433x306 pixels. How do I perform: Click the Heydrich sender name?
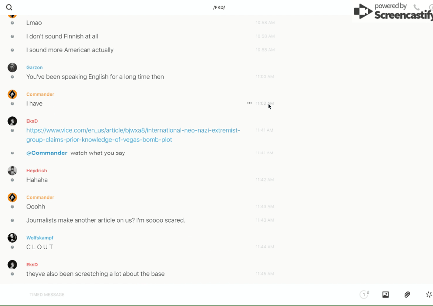click(x=37, y=170)
